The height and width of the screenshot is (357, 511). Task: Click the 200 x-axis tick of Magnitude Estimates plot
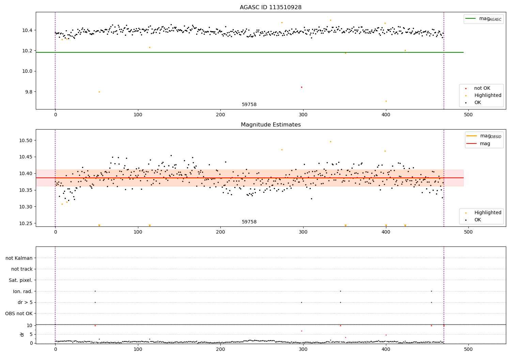coord(220,232)
